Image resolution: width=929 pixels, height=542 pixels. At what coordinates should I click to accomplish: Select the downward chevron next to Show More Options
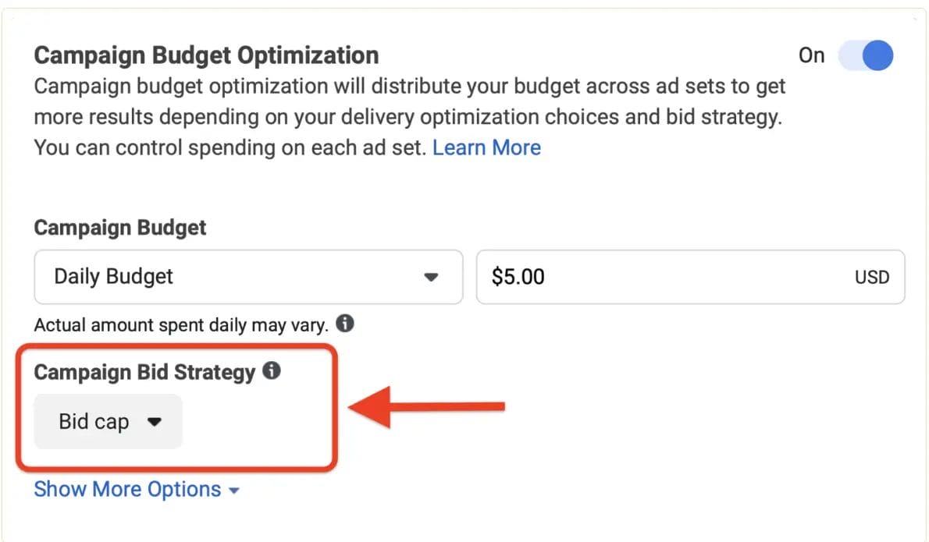pyautogui.click(x=233, y=490)
